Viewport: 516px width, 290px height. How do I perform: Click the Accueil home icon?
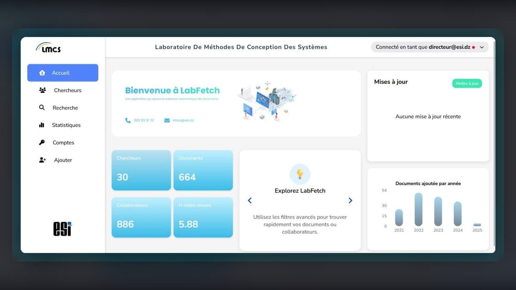tap(42, 73)
